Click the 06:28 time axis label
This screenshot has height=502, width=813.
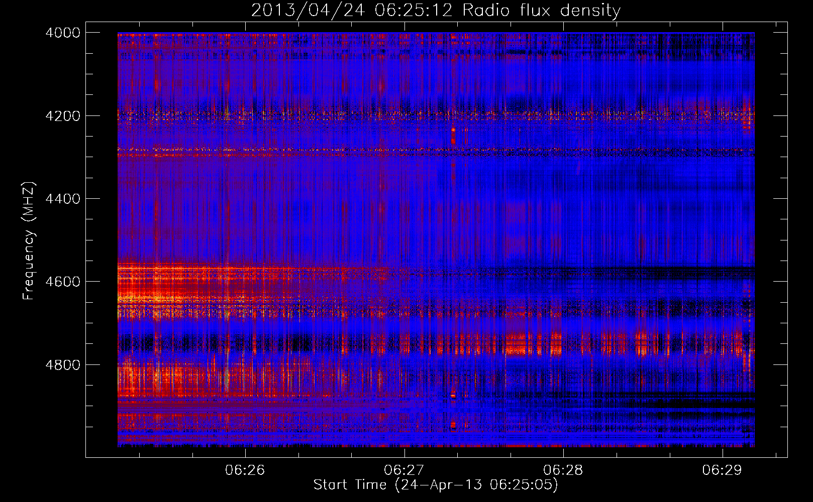click(x=563, y=470)
